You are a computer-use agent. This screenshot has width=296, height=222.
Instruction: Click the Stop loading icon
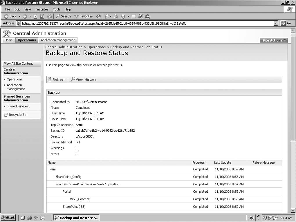35,16
